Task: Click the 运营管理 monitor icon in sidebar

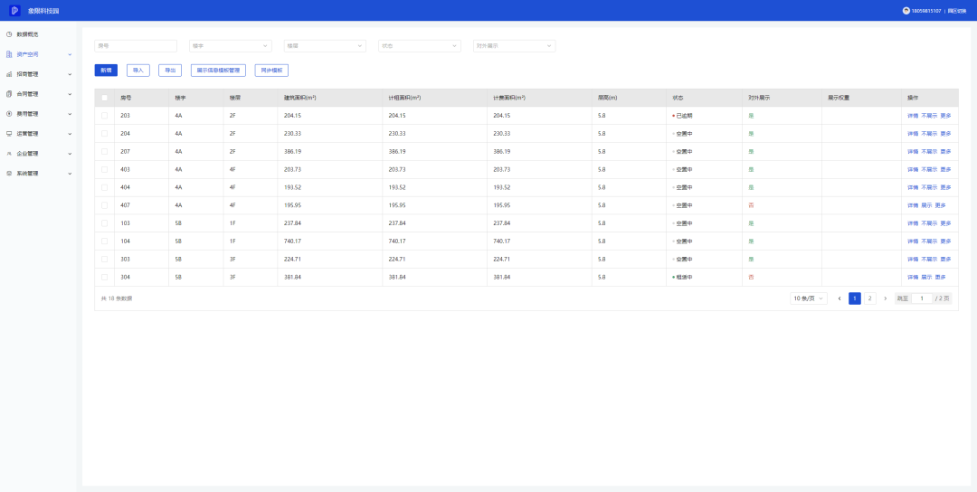Action: 9,134
